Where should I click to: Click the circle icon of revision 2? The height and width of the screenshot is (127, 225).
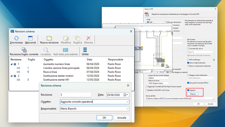point(15,76)
